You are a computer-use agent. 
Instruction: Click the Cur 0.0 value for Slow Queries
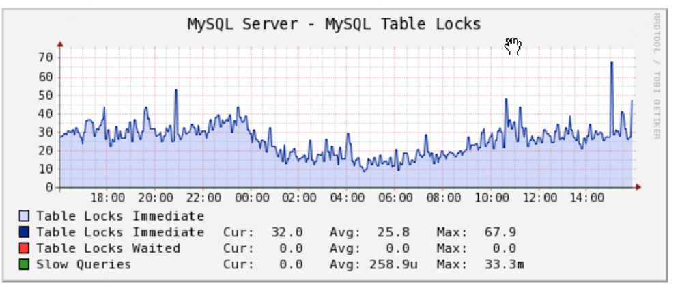[291, 264]
